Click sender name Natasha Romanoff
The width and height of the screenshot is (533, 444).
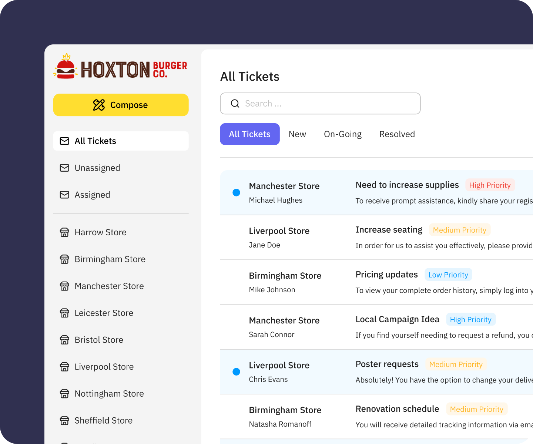point(280,424)
